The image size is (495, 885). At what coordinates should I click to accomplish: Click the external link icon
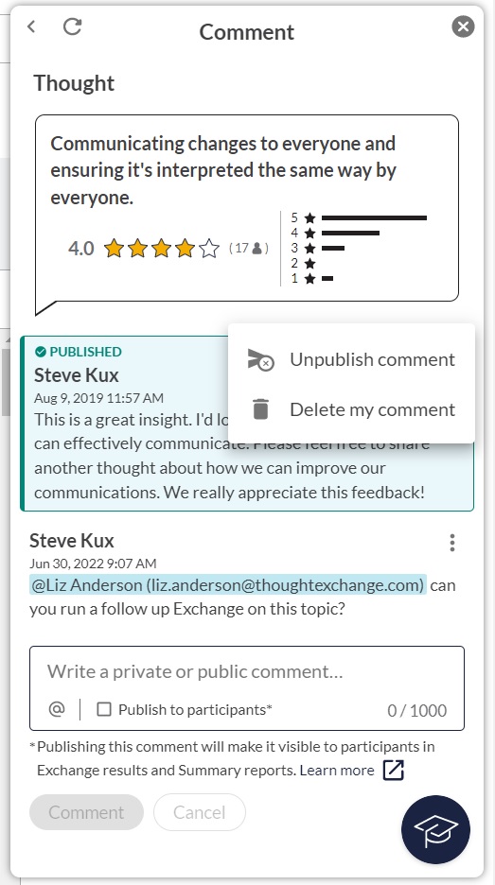pyautogui.click(x=394, y=770)
